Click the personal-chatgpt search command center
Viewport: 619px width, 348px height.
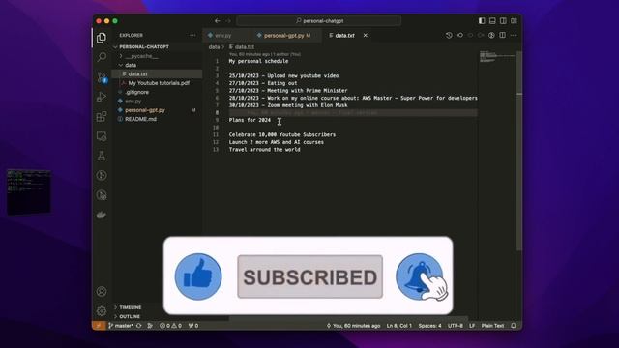(x=319, y=21)
